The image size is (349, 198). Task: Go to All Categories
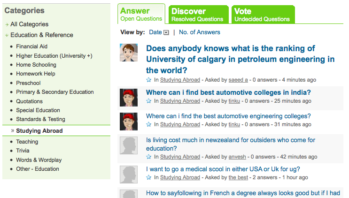[29, 24]
